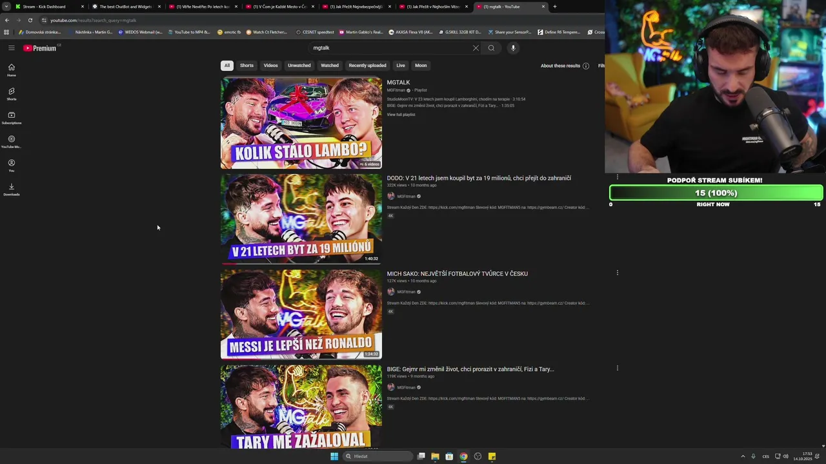Select the Unwatched filter chip
The height and width of the screenshot is (464, 826).
click(x=299, y=65)
